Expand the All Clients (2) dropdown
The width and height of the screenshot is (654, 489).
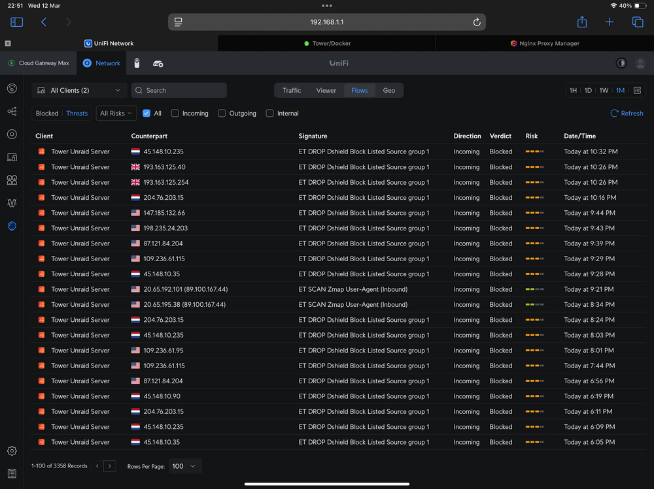[79, 90]
